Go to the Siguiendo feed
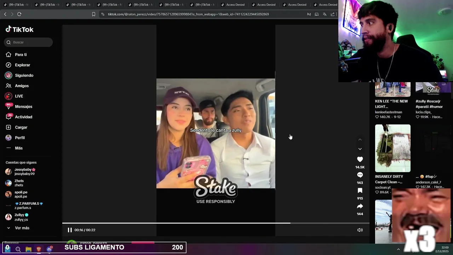 [24, 75]
